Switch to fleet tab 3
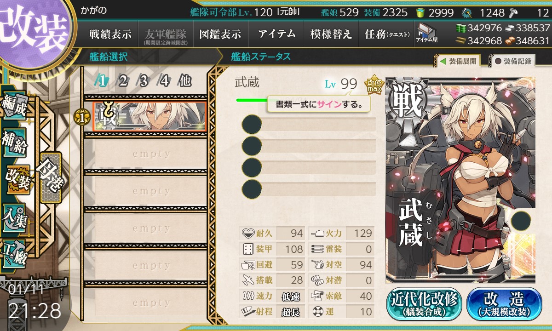Image resolution: width=552 pixels, height=331 pixels. [x=144, y=81]
